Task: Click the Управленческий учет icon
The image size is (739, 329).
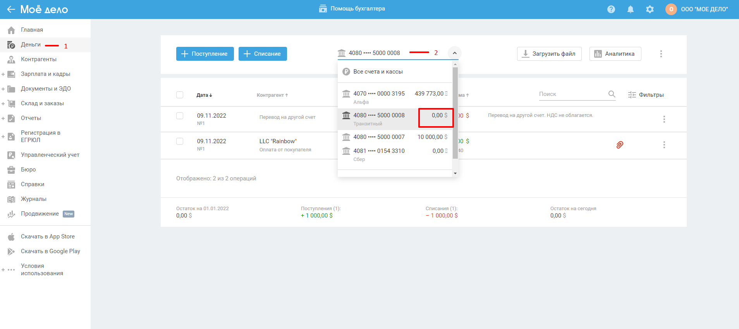Action: click(11, 155)
